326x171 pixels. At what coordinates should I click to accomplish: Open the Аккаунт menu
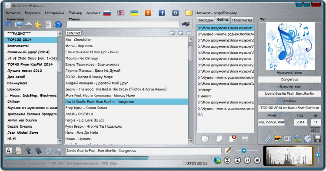[x=93, y=13]
